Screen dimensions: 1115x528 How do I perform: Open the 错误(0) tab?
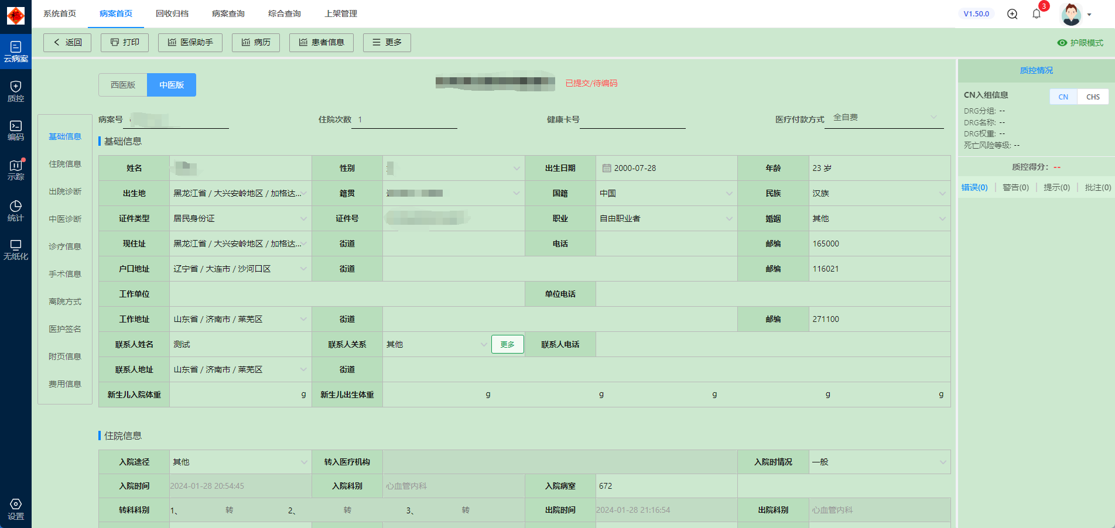click(974, 187)
